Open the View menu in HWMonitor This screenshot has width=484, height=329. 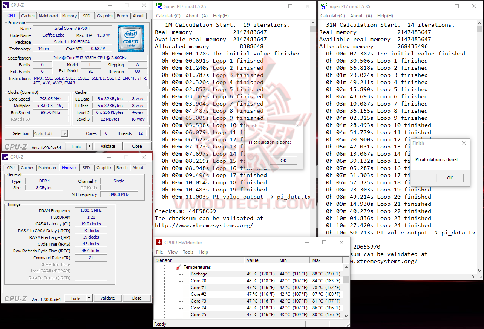tap(173, 252)
